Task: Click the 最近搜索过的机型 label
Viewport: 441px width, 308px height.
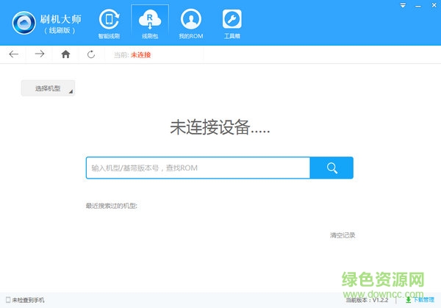Action: (112, 206)
